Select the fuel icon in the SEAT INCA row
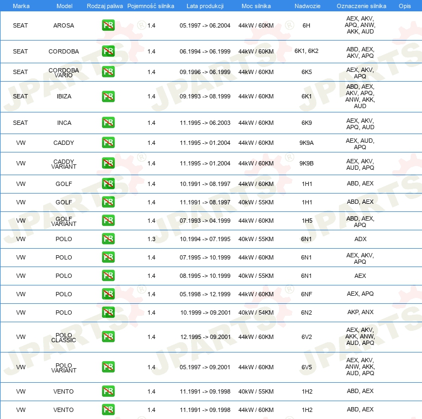Viewport: 422px width, 419px height. [108, 123]
